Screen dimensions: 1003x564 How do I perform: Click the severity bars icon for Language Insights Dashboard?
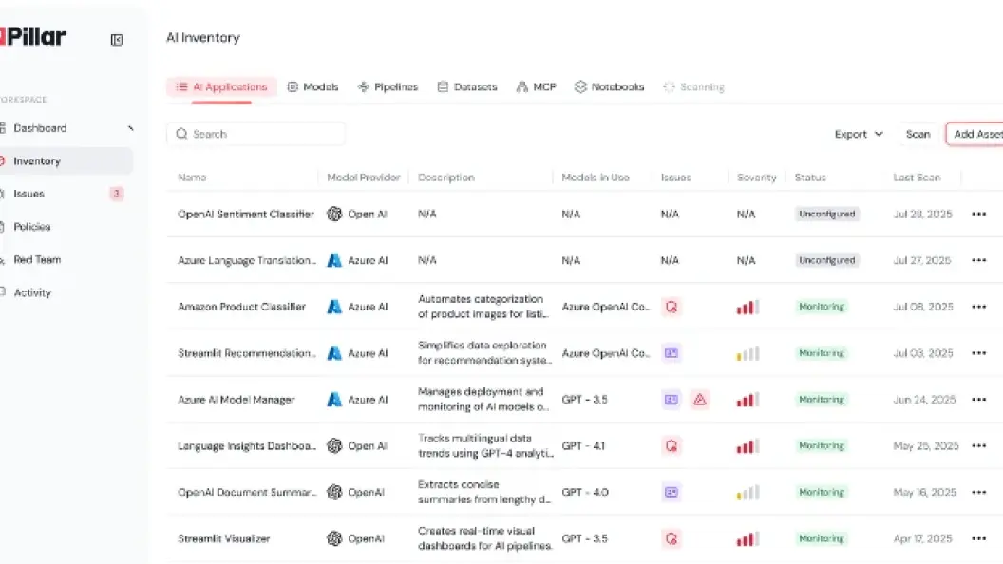[748, 445]
